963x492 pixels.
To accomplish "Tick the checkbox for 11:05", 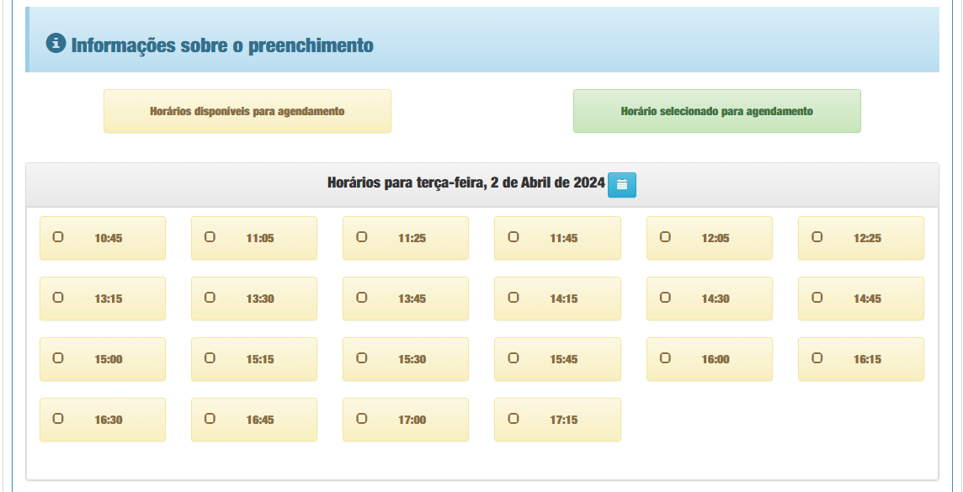I will [x=210, y=237].
